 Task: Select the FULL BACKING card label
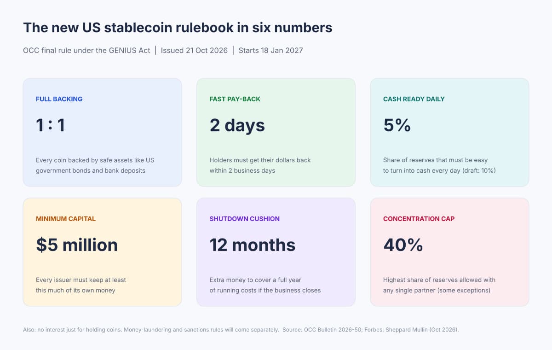[59, 99]
